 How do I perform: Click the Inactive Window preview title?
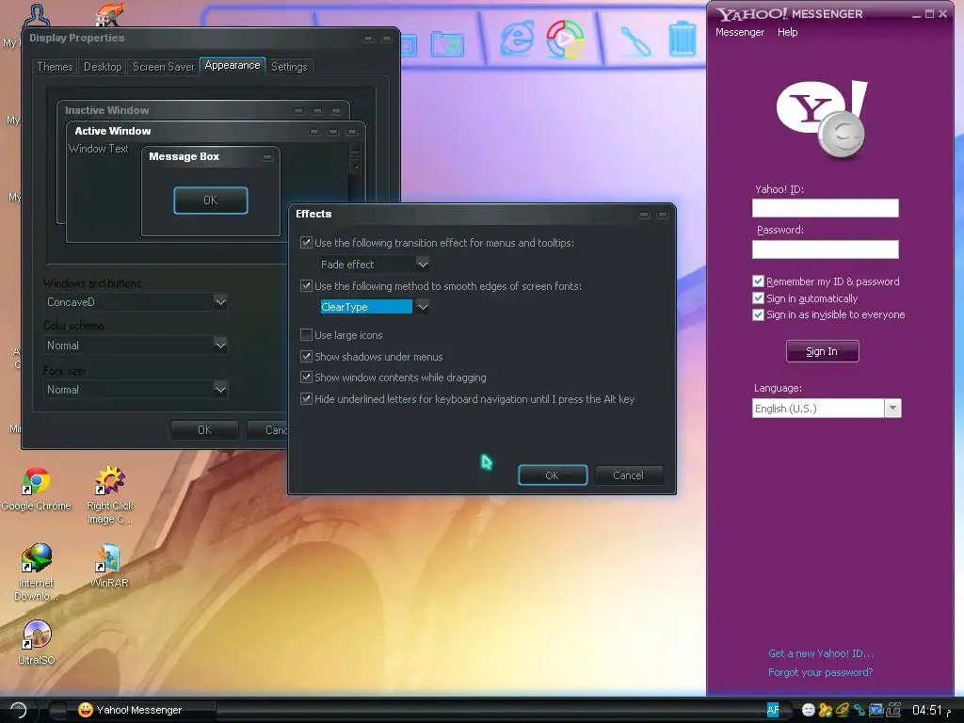tap(107, 110)
